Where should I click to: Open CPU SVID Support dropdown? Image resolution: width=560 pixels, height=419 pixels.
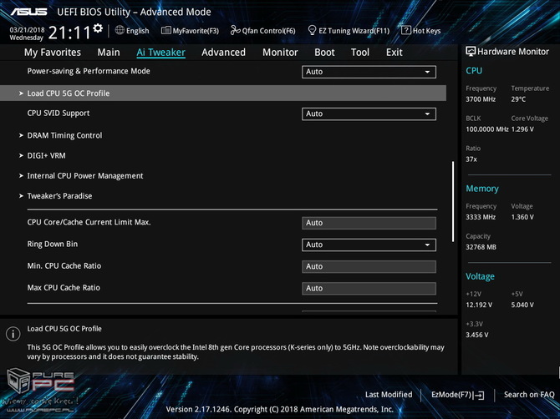tap(369, 114)
